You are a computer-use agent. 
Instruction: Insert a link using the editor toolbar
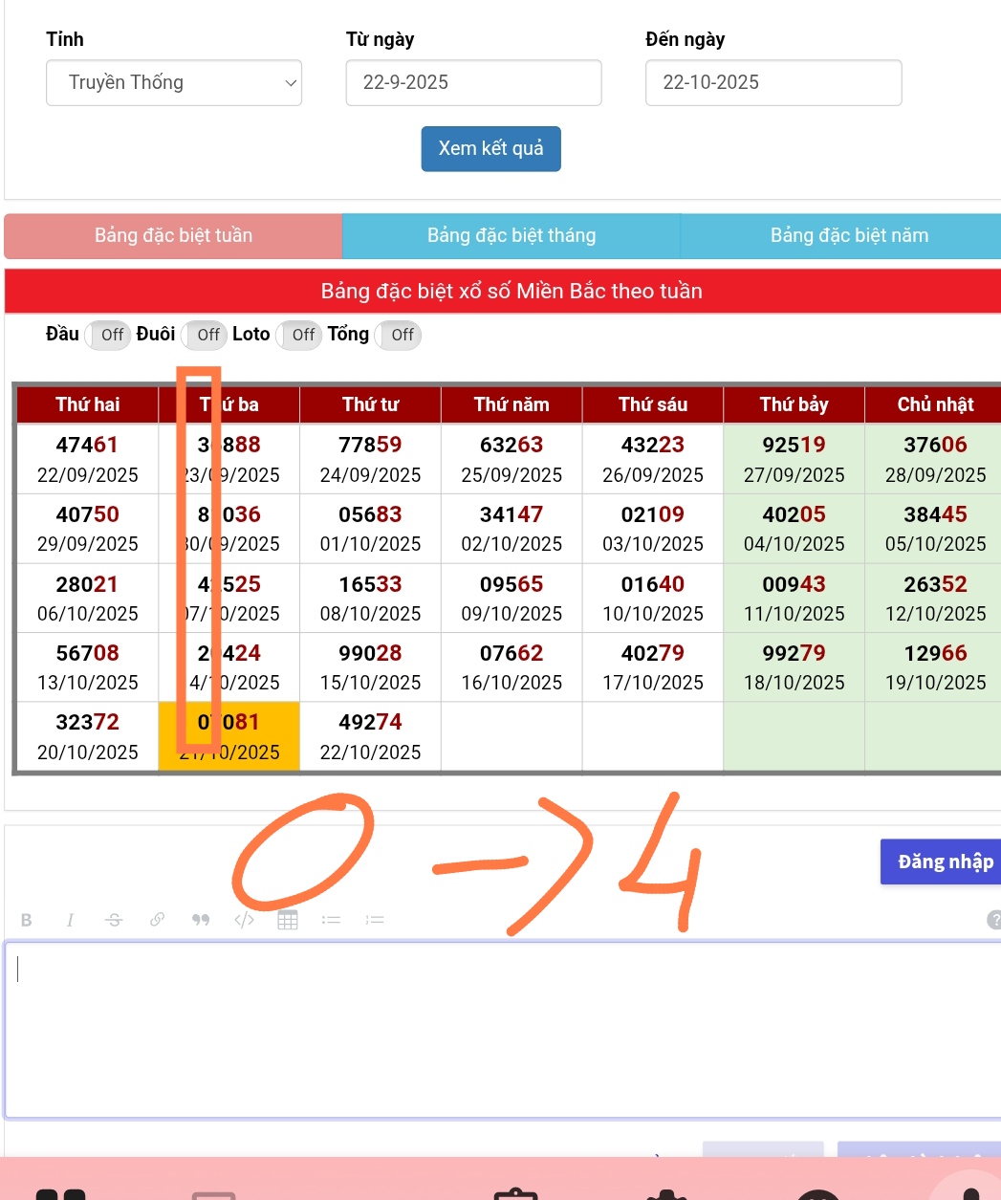click(157, 920)
